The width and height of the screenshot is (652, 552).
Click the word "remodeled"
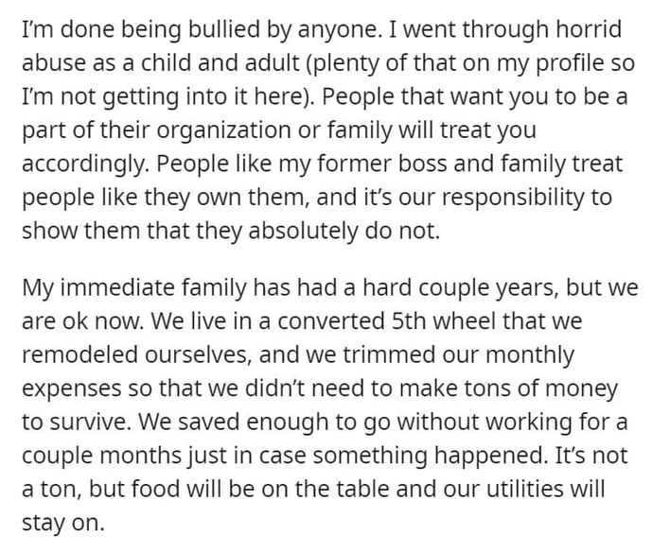point(79,354)
